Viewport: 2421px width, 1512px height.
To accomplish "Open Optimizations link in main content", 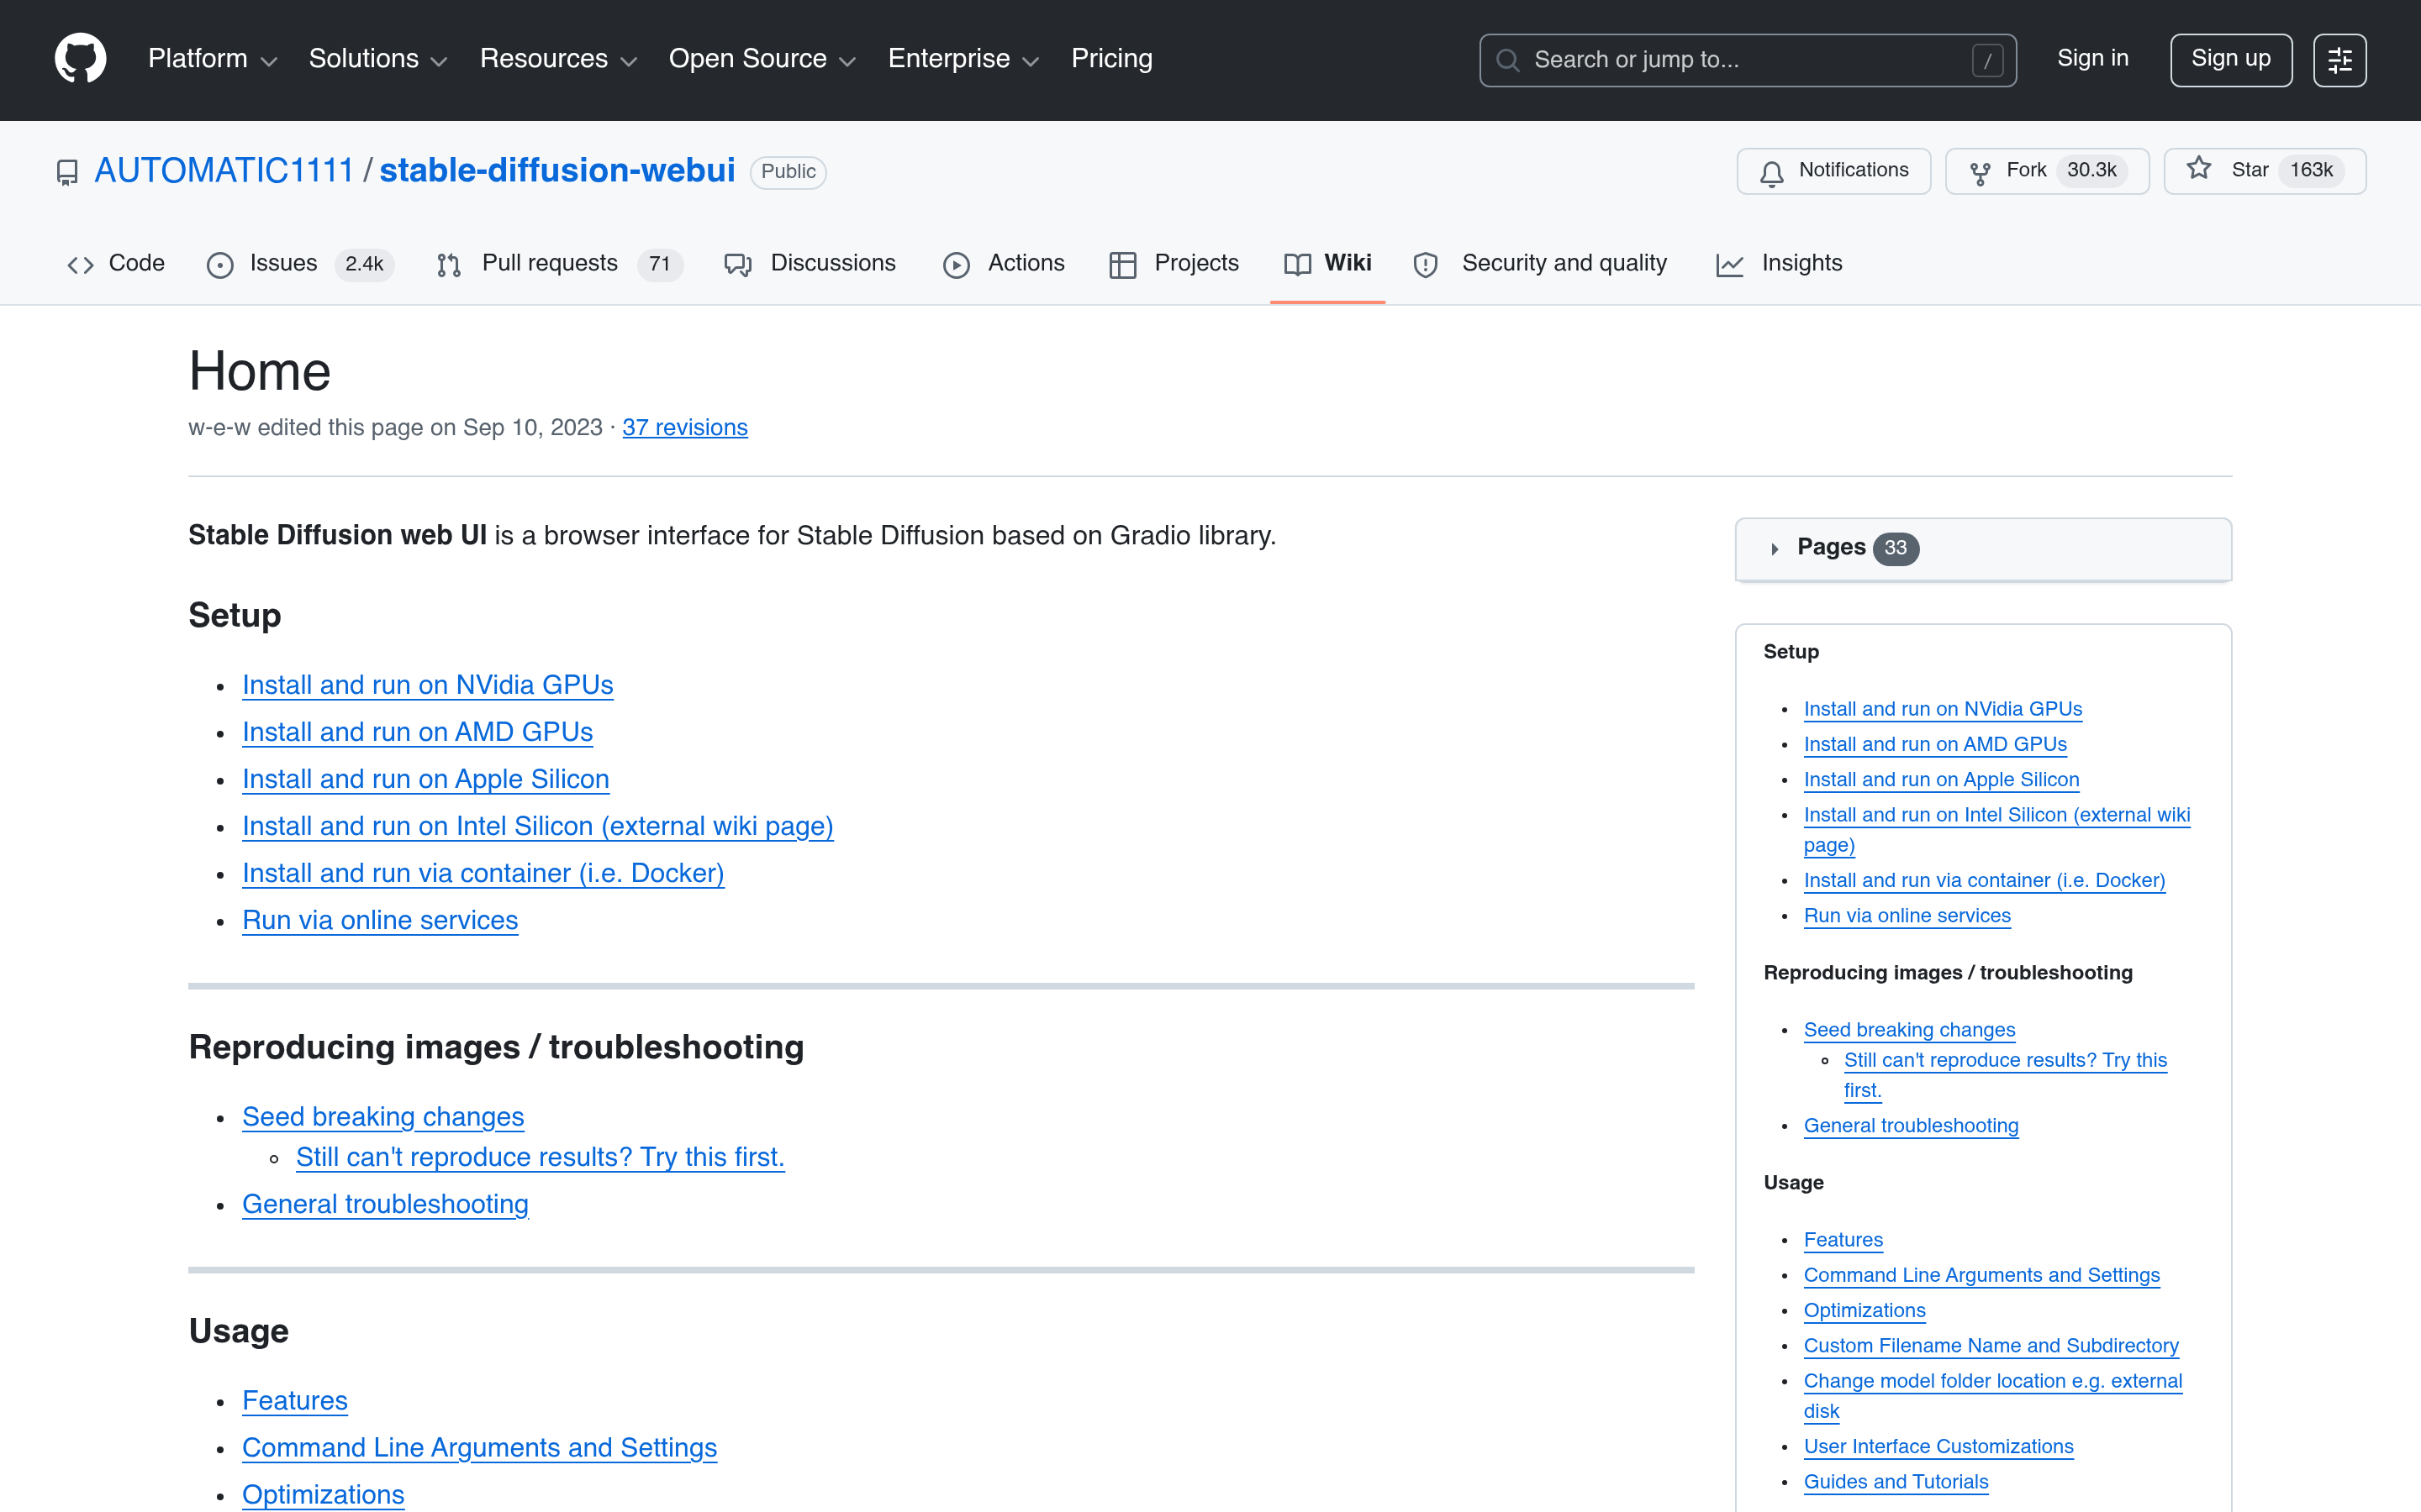I will coord(323,1495).
